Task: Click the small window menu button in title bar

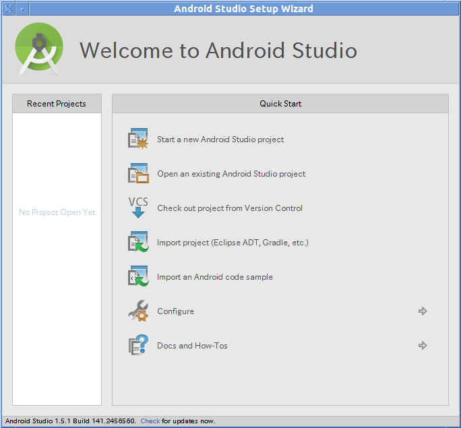Action: [22, 9]
